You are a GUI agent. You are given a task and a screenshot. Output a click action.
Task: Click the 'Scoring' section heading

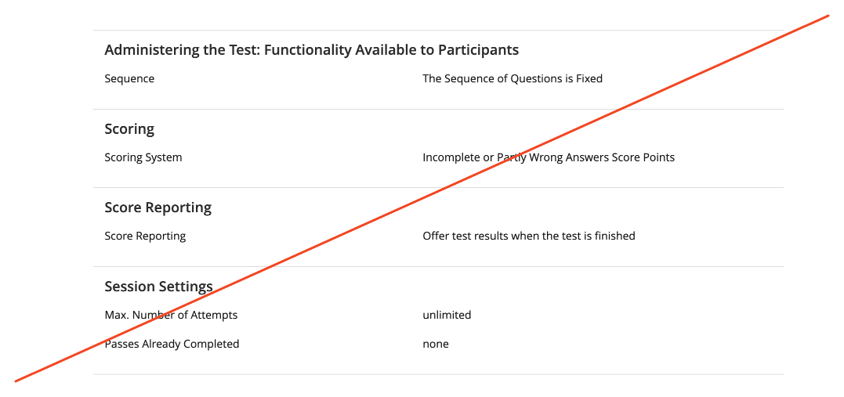[x=129, y=129]
